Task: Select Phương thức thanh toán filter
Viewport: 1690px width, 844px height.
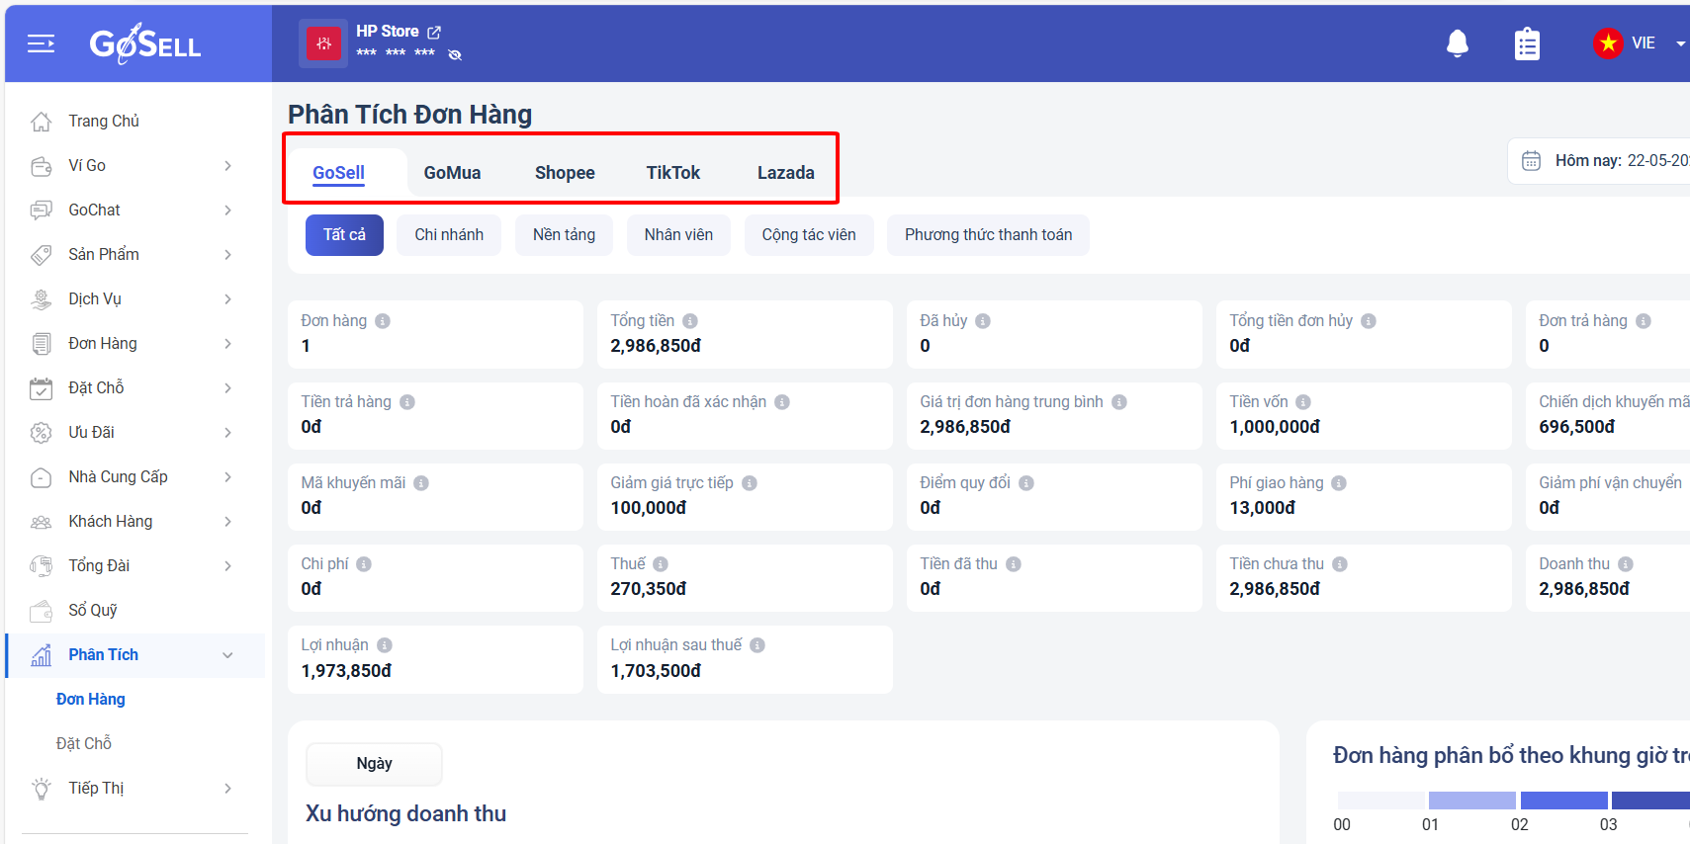Action: coord(988,235)
